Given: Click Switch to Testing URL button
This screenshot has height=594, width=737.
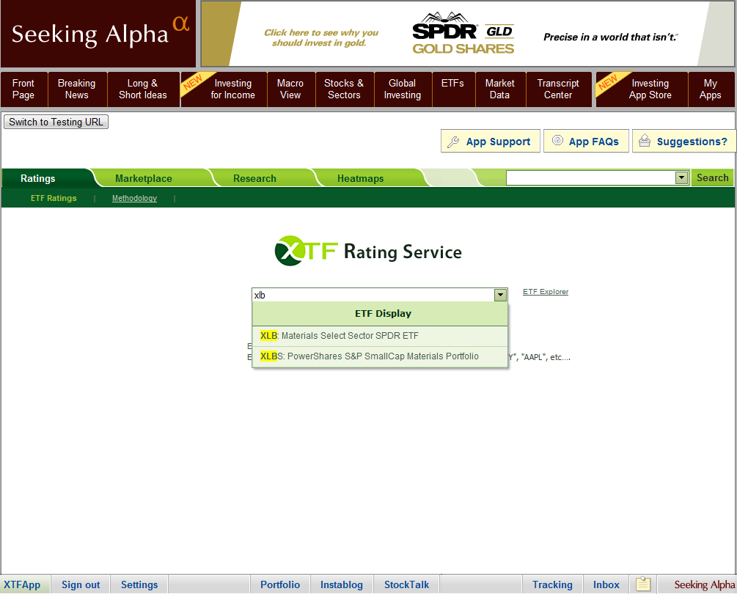Looking at the screenshot, I should click(x=56, y=122).
